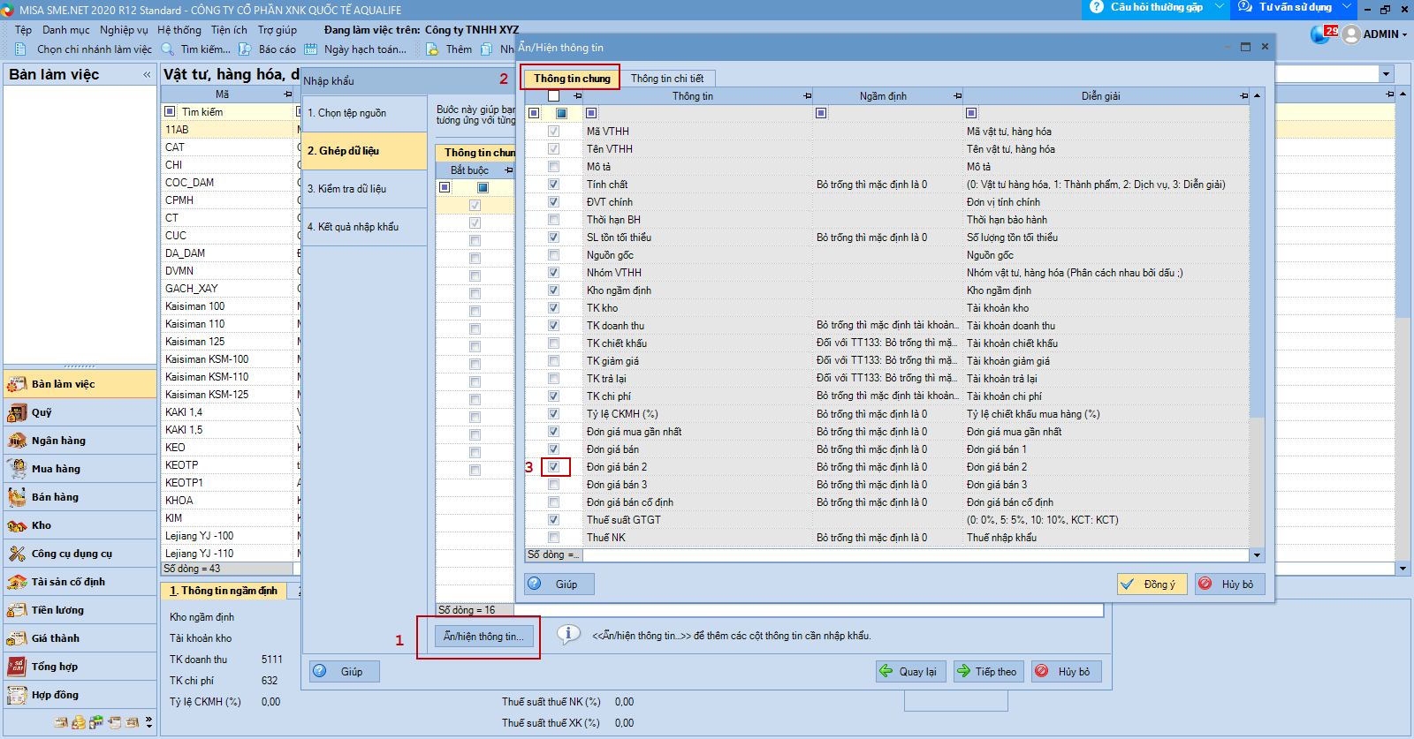Open the ADMIN account dropdown arrow
The width and height of the screenshot is (1414, 739).
coord(1404,34)
